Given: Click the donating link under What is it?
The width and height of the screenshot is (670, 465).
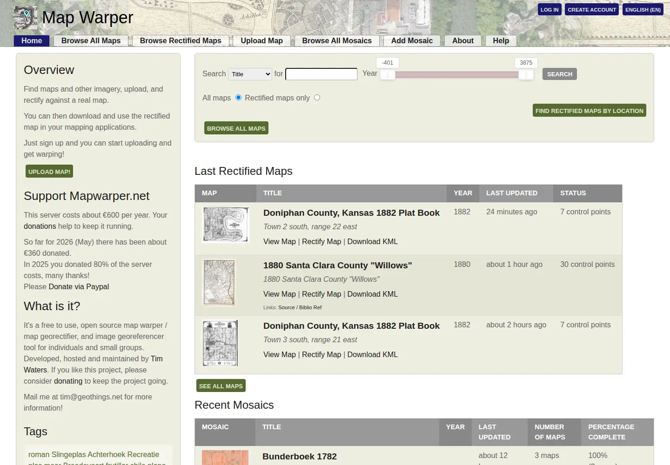Looking at the screenshot, I should coord(68,381).
